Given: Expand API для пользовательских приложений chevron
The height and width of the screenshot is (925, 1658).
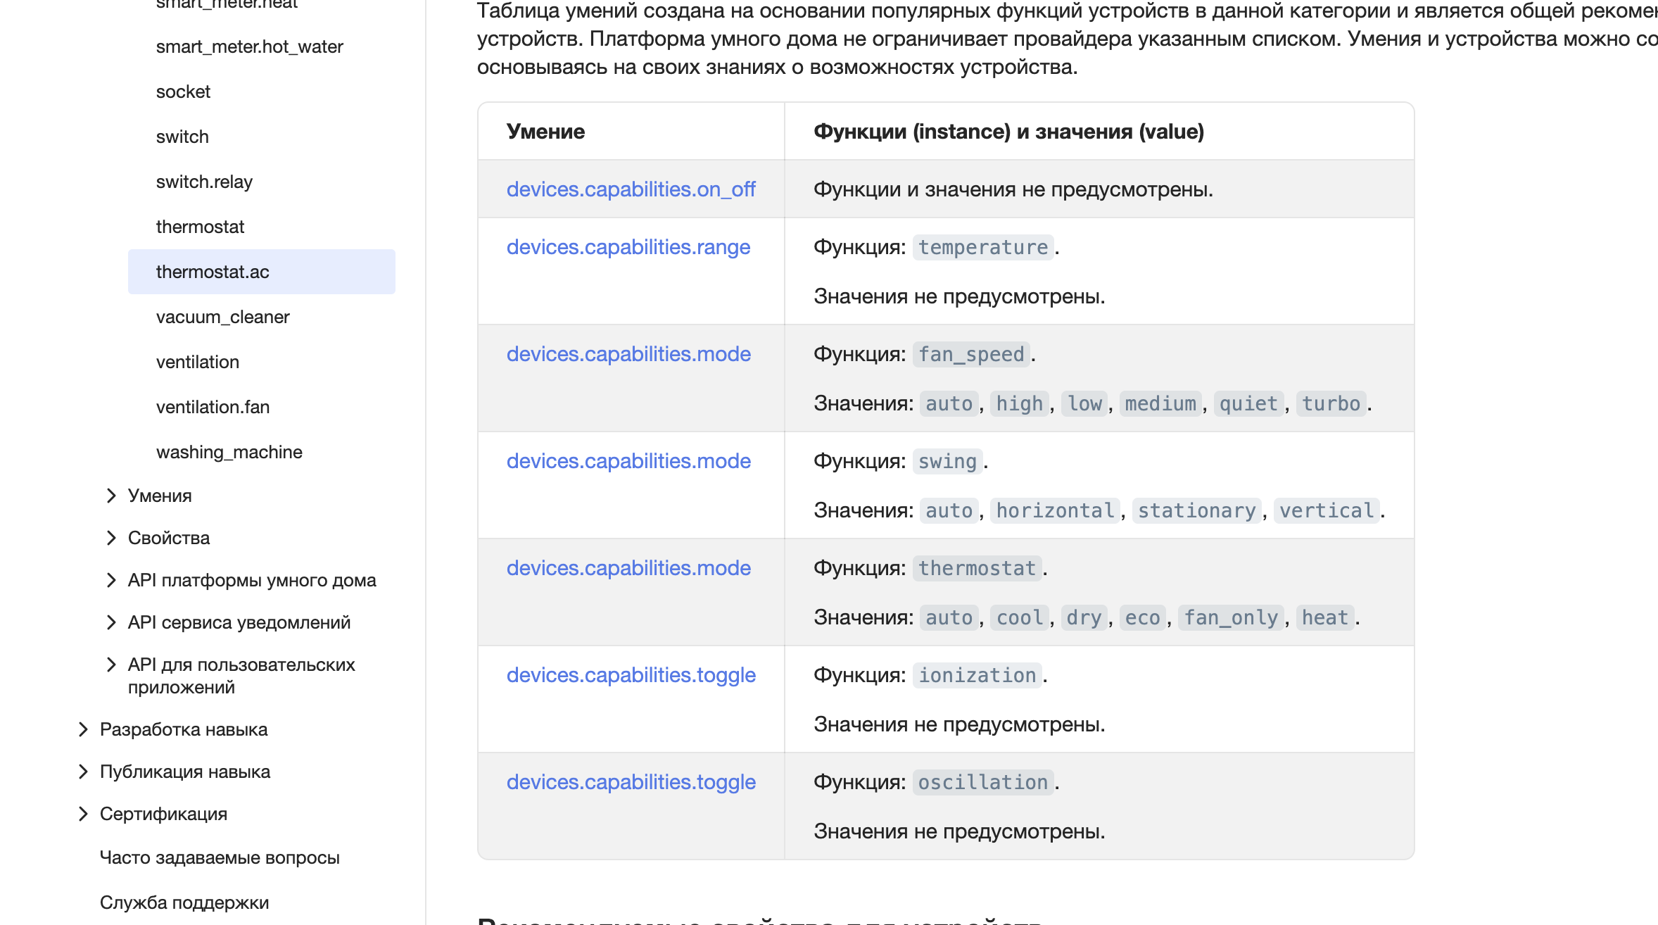Looking at the screenshot, I should [110, 665].
